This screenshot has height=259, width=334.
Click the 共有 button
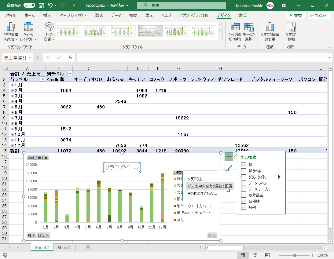point(295,16)
